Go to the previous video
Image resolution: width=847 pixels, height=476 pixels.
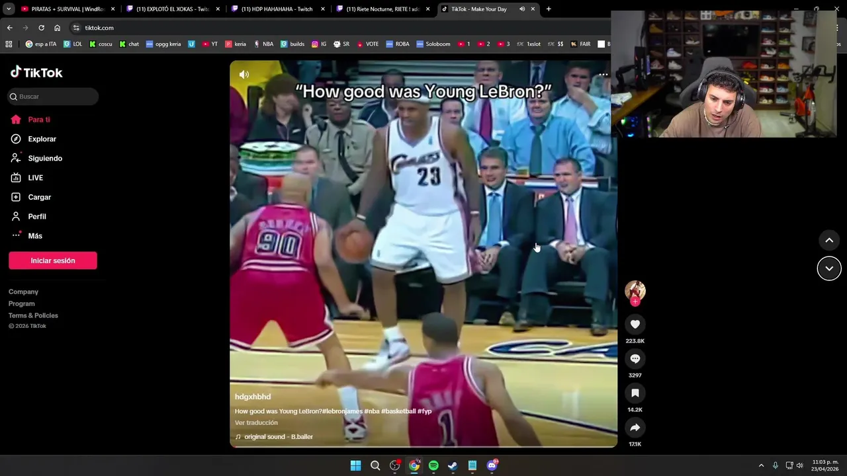click(829, 240)
